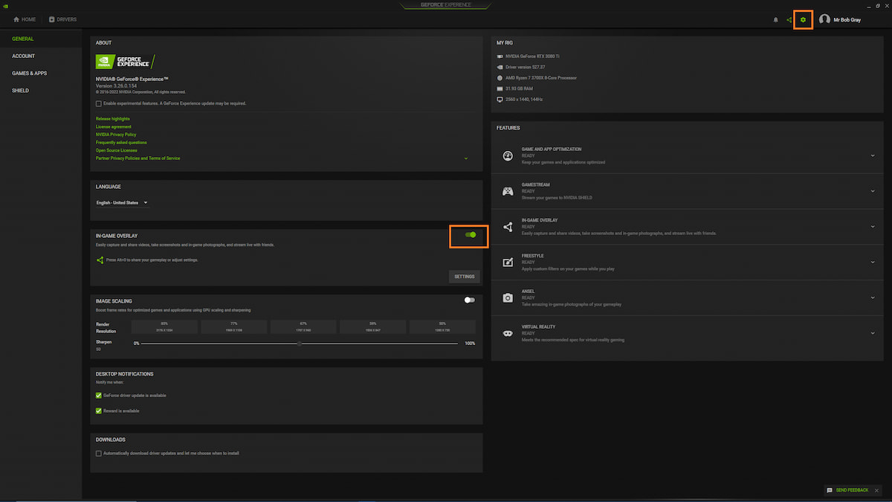
Task: Open the Games & Apps settings section
Action: (30, 73)
